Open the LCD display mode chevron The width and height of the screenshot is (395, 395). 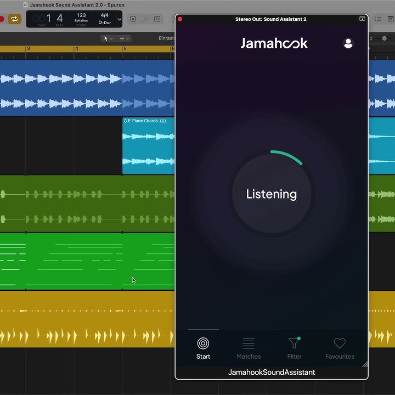[x=120, y=19]
